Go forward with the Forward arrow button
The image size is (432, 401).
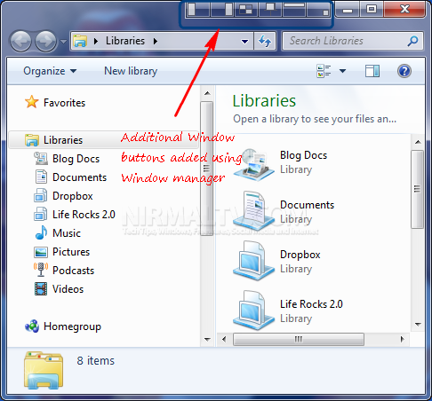click(x=45, y=41)
